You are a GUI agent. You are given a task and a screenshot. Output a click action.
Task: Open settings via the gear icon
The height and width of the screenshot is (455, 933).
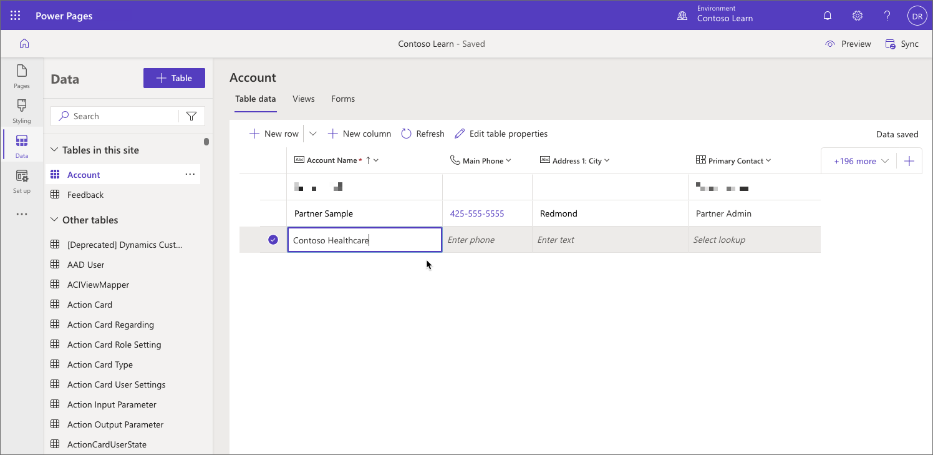[857, 15]
